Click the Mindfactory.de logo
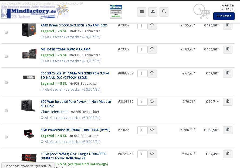This screenshot has height=168, width=240. click(x=35, y=12)
